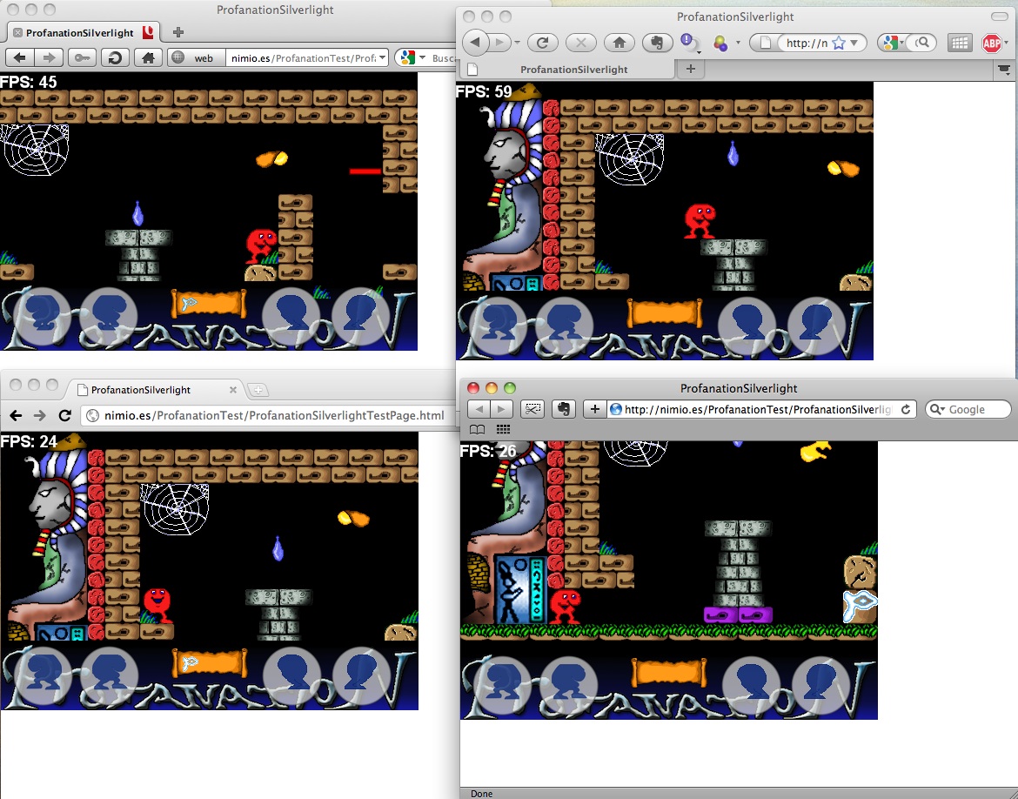Click the Safari Google search field
The width and height of the screenshot is (1018, 799).
pos(968,409)
